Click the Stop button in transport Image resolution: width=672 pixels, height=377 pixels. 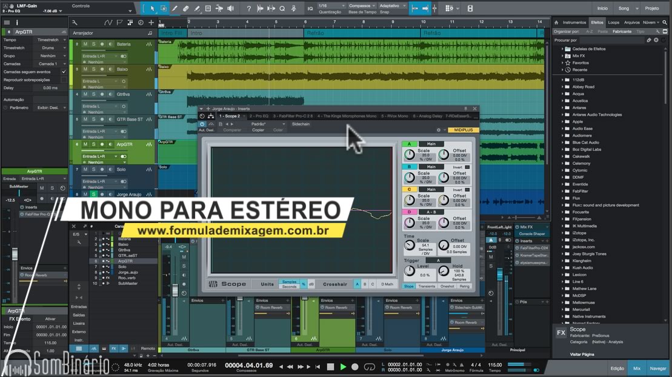[330, 367]
